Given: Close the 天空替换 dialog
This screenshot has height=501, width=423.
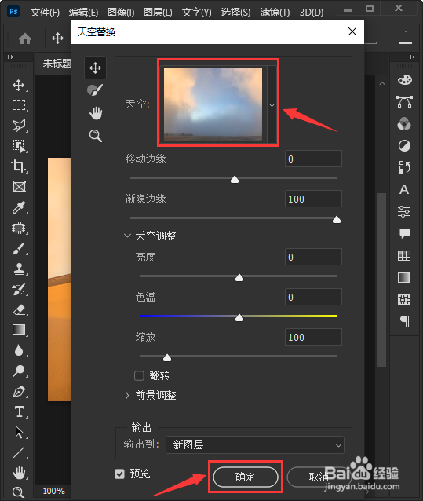Looking at the screenshot, I should click(x=352, y=31).
